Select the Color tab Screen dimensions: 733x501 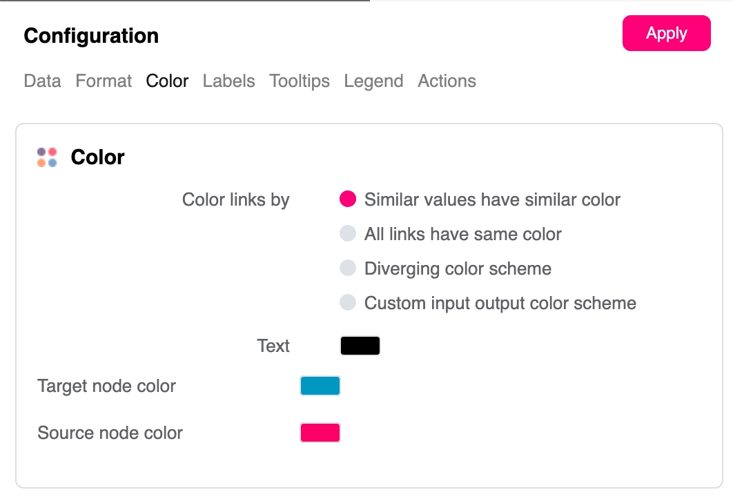click(x=167, y=81)
